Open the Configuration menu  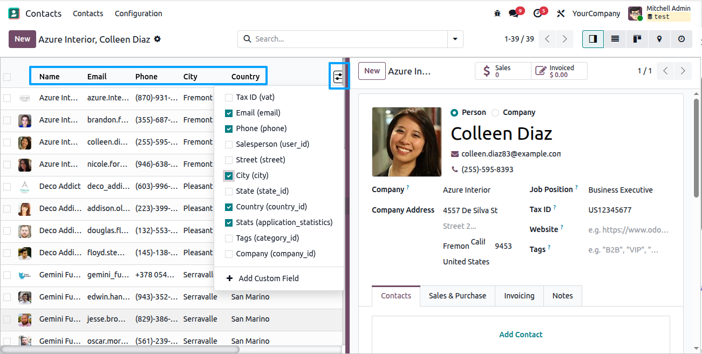pyautogui.click(x=138, y=13)
